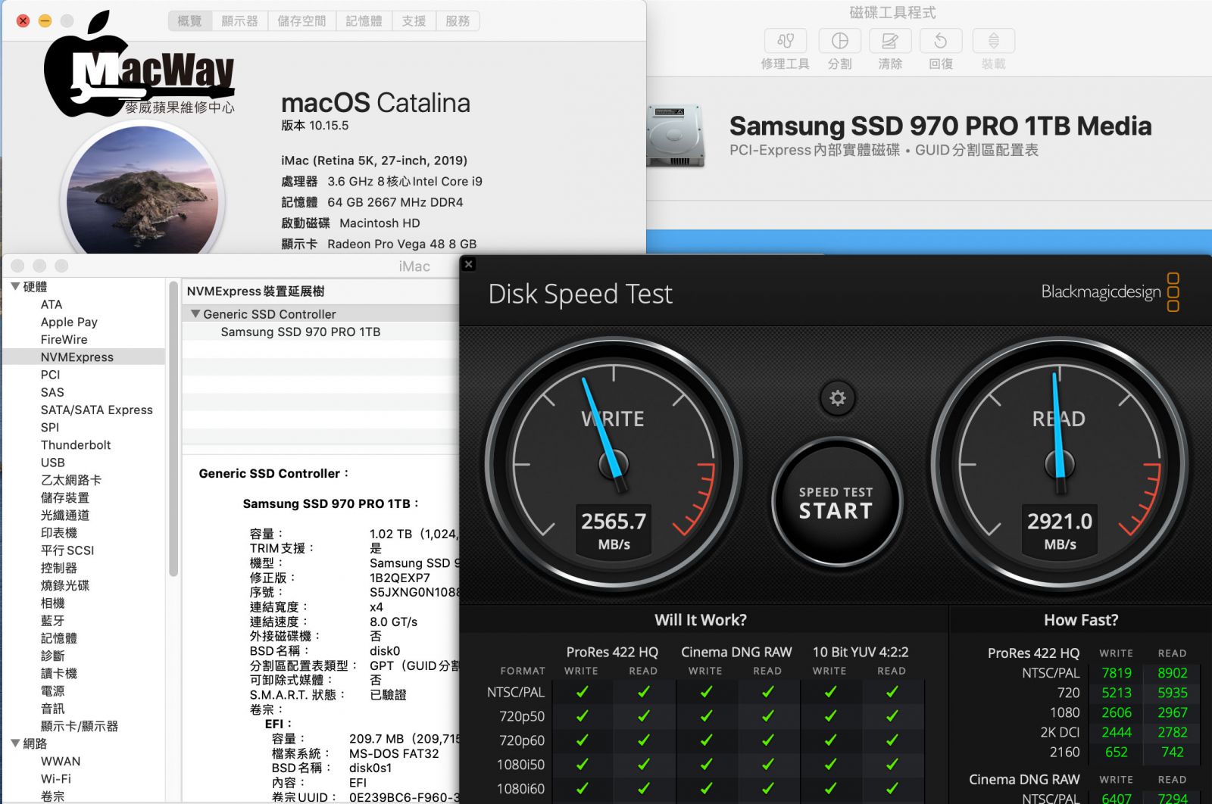Select 控制器 in the sidebar
The width and height of the screenshot is (1212, 804).
[x=58, y=568]
